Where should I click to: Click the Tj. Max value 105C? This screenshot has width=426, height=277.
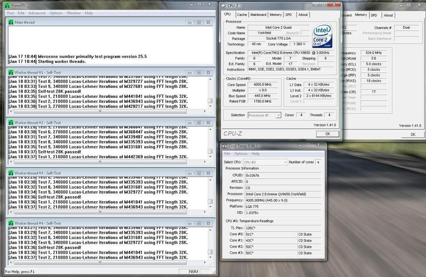pyautogui.click(x=283, y=228)
